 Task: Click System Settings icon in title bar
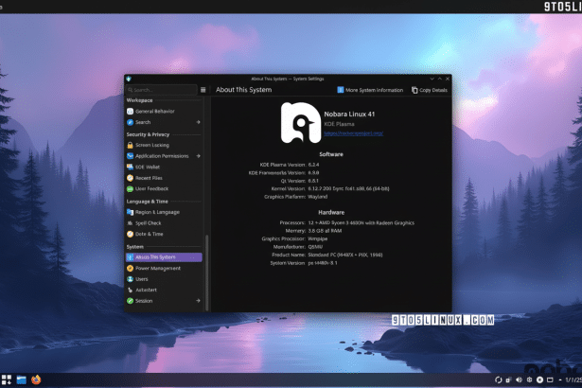(129, 79)
